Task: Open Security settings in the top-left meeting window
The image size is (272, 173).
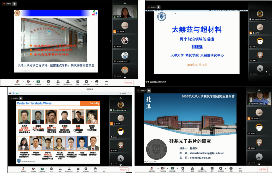Action: (x=48, y=82)
